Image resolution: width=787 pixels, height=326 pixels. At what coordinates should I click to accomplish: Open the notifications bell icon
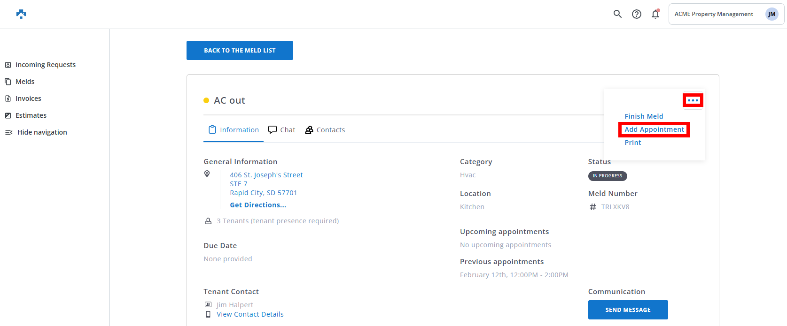tap(655, 14)
